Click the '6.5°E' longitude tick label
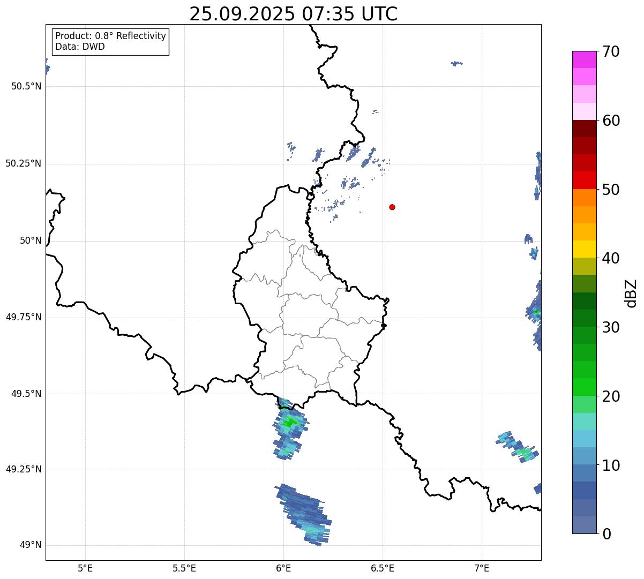Viewport: 644px width, 579px height. pos(383,568)
